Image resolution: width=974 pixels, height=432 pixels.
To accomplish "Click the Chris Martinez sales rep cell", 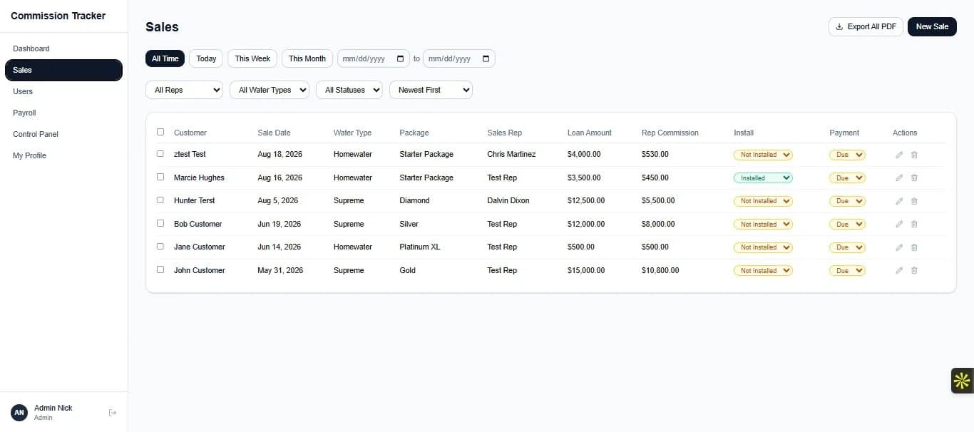I will 511,155.
